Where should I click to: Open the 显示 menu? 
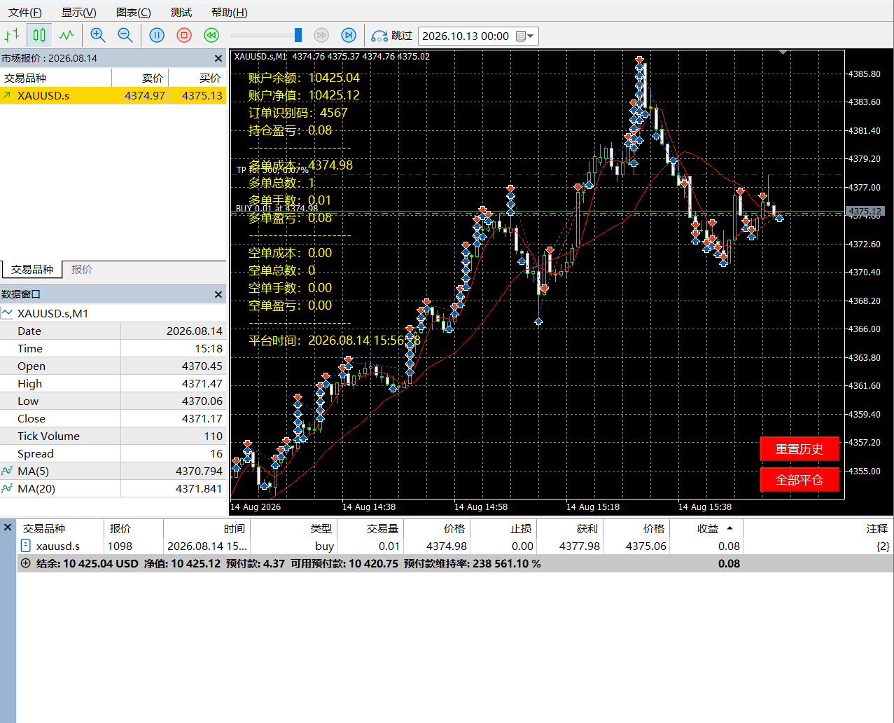pos(79,13)
